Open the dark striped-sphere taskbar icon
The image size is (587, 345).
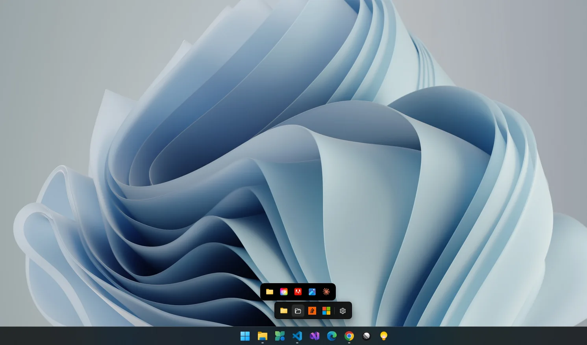click(x=367, y=336)
